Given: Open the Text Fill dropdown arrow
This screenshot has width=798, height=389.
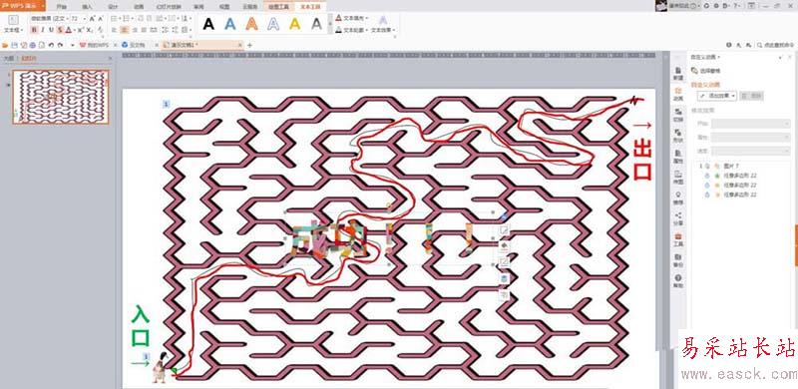Looking at the screenshot, I should 368,18.
